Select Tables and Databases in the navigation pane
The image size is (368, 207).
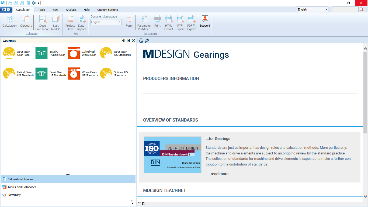coord(68,187)
